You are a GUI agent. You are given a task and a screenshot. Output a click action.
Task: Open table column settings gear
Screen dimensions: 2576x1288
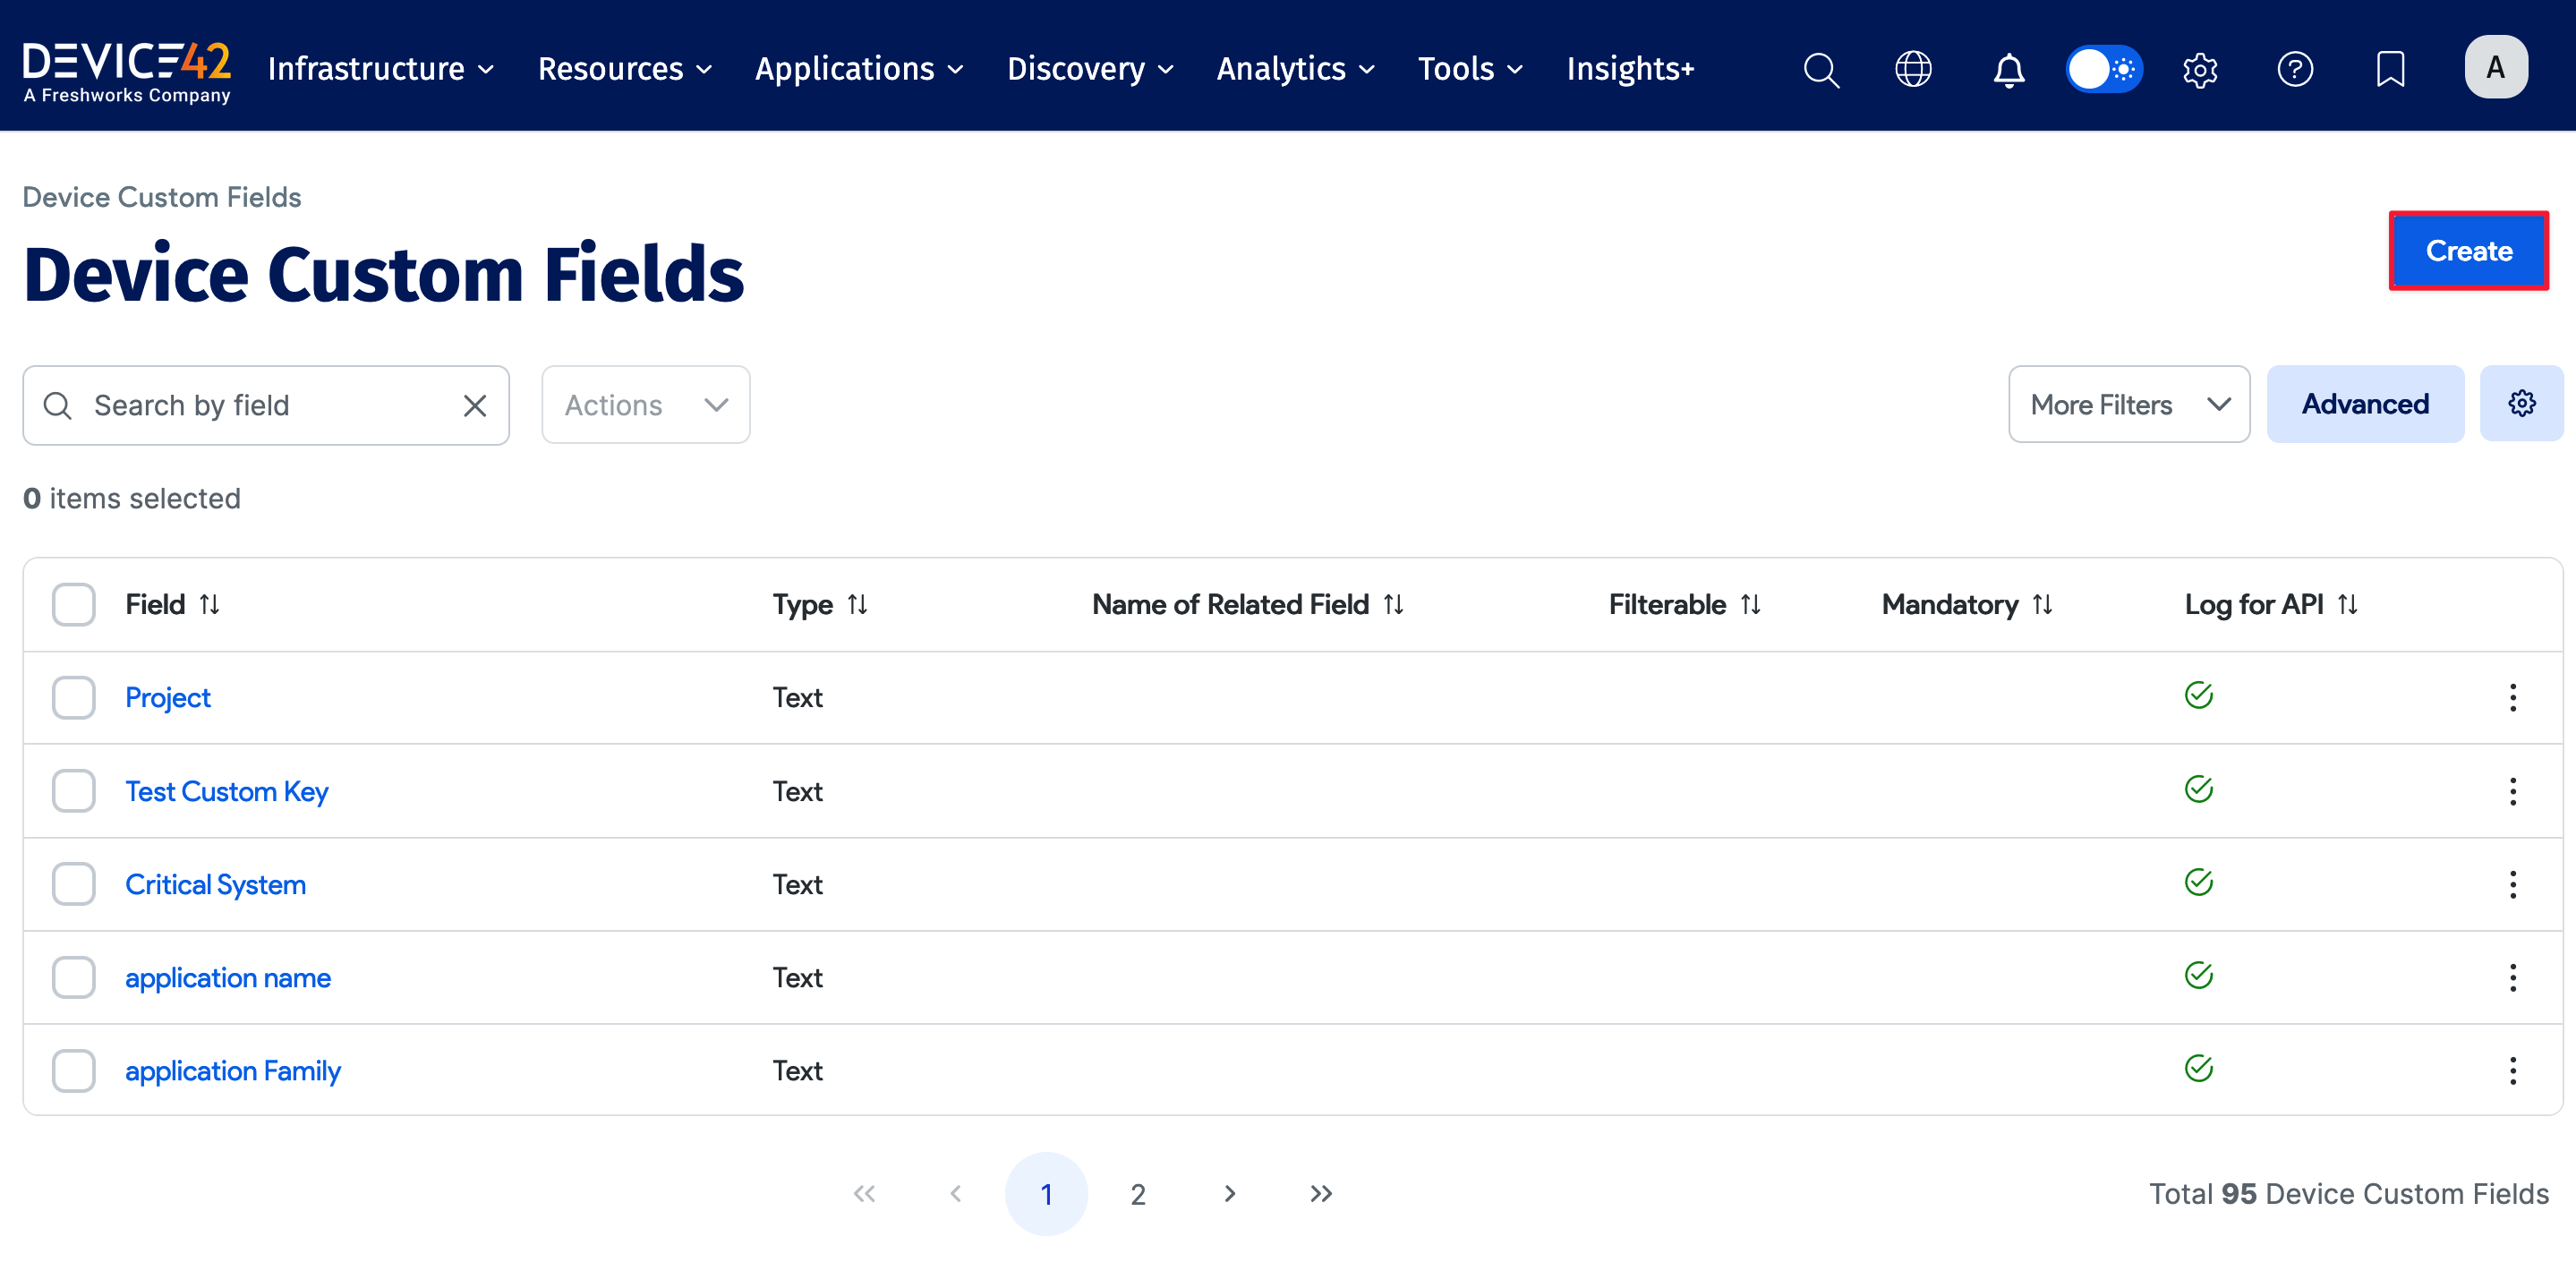pos(2522,403)
